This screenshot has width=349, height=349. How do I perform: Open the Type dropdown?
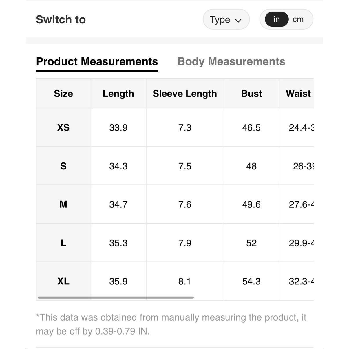226,19
